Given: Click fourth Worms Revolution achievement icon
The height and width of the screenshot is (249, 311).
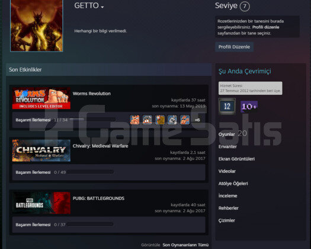Looking at the screenshot, I should (172, 120).
